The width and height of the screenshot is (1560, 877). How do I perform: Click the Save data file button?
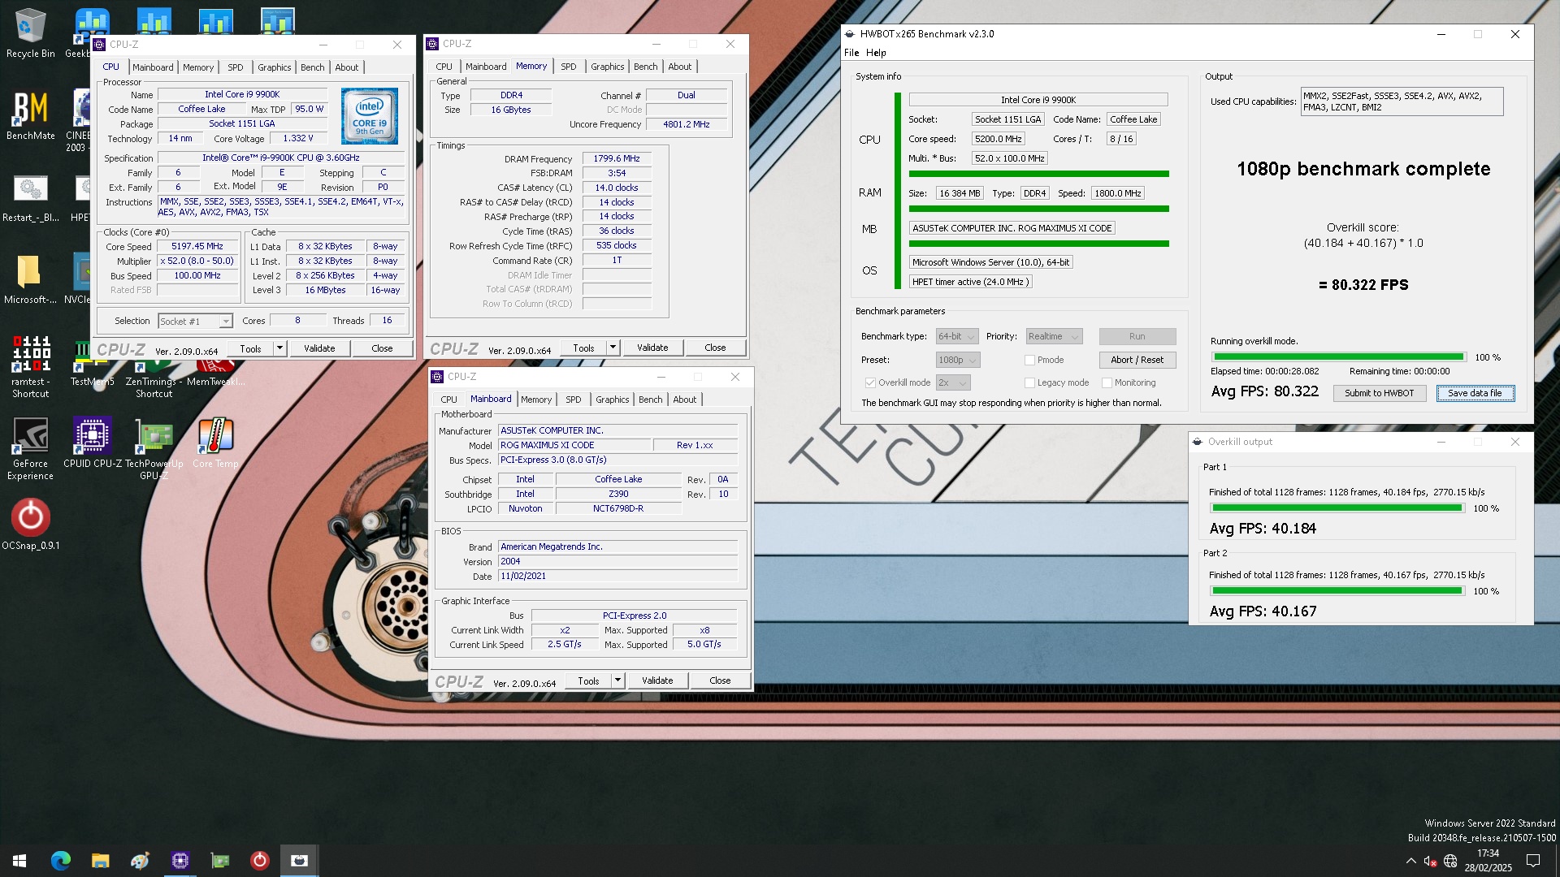point(1475,393)
